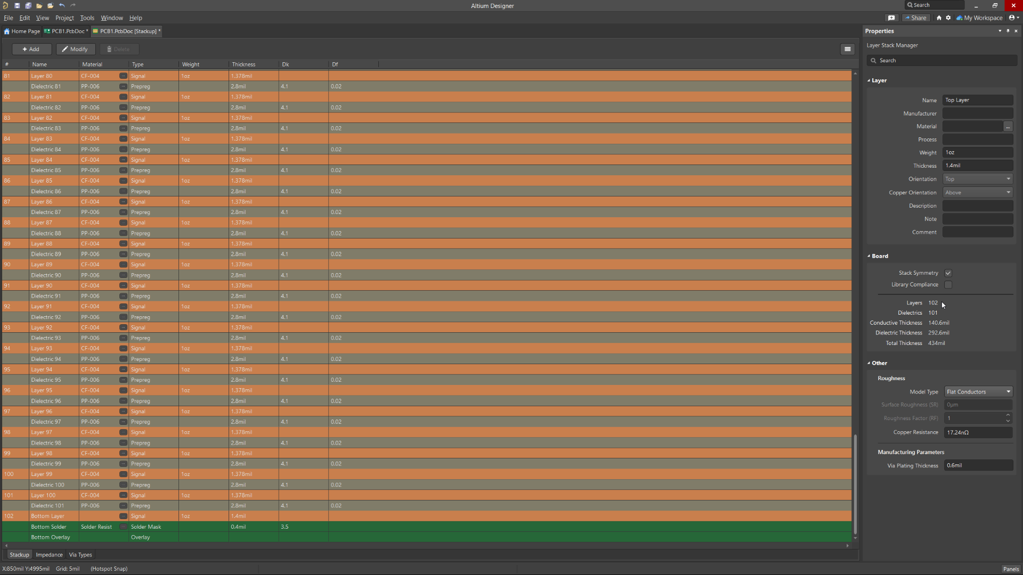
Task: Open the Model Type Flat Conductors dropdown
Action: pos(1008,391)
